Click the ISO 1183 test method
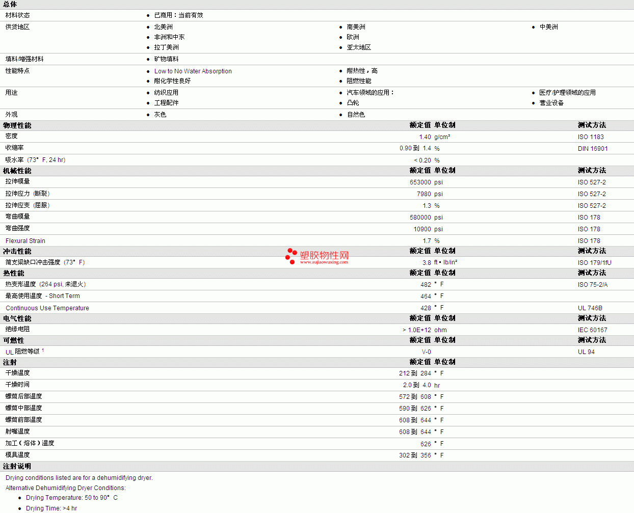 pos(591,137)
